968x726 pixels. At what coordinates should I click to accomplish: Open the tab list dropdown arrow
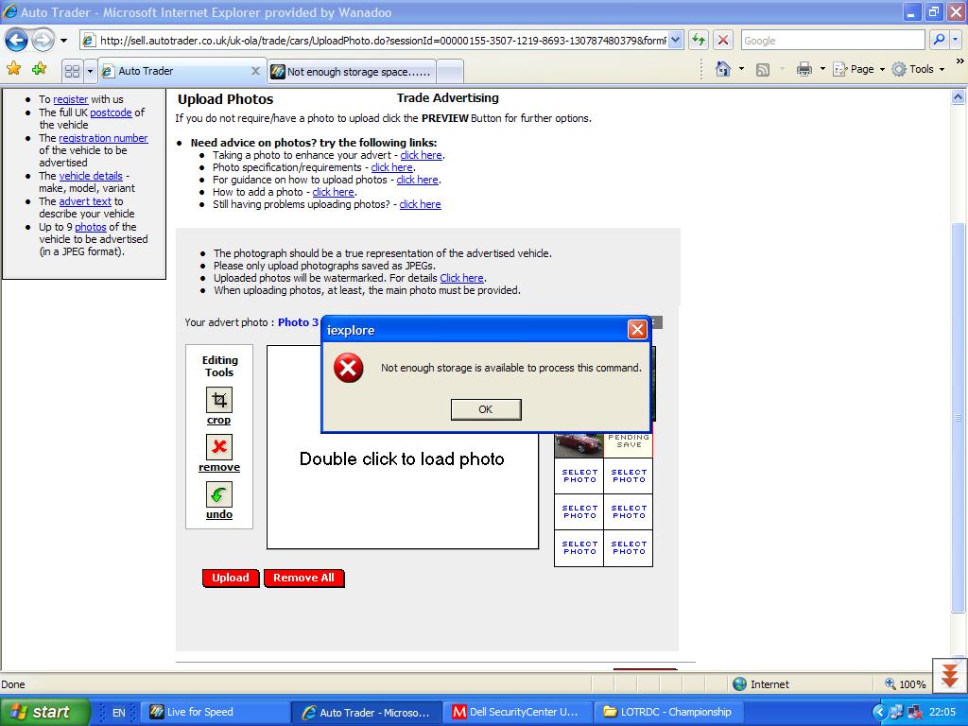pyautogui.click(x=90, y=72)
